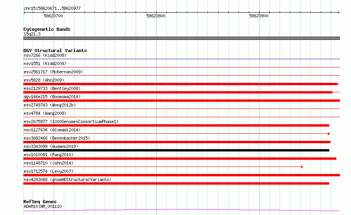This screenshot has height=215, width=351.
Task: Click the 58620700 ruler position label
Action: pos(53,16)
